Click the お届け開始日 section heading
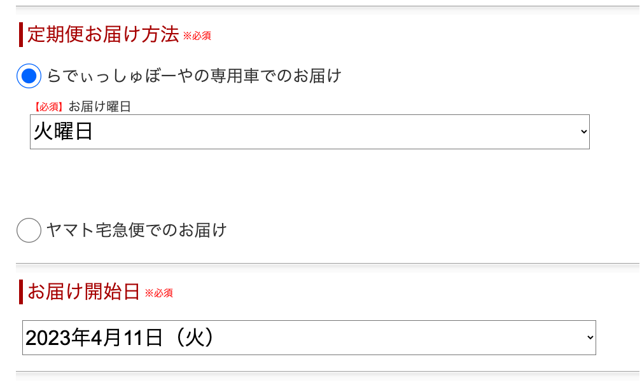The image size is (642, 385). (83, 292)
